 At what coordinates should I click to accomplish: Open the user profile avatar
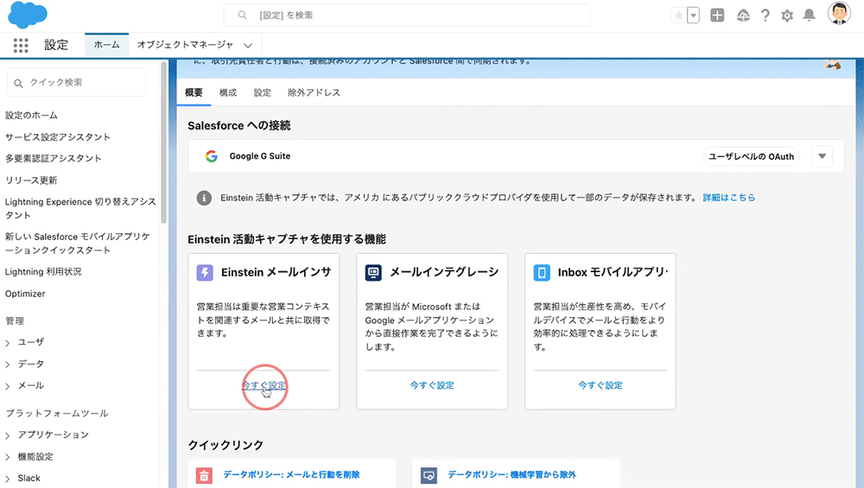(x=839, y=14)
